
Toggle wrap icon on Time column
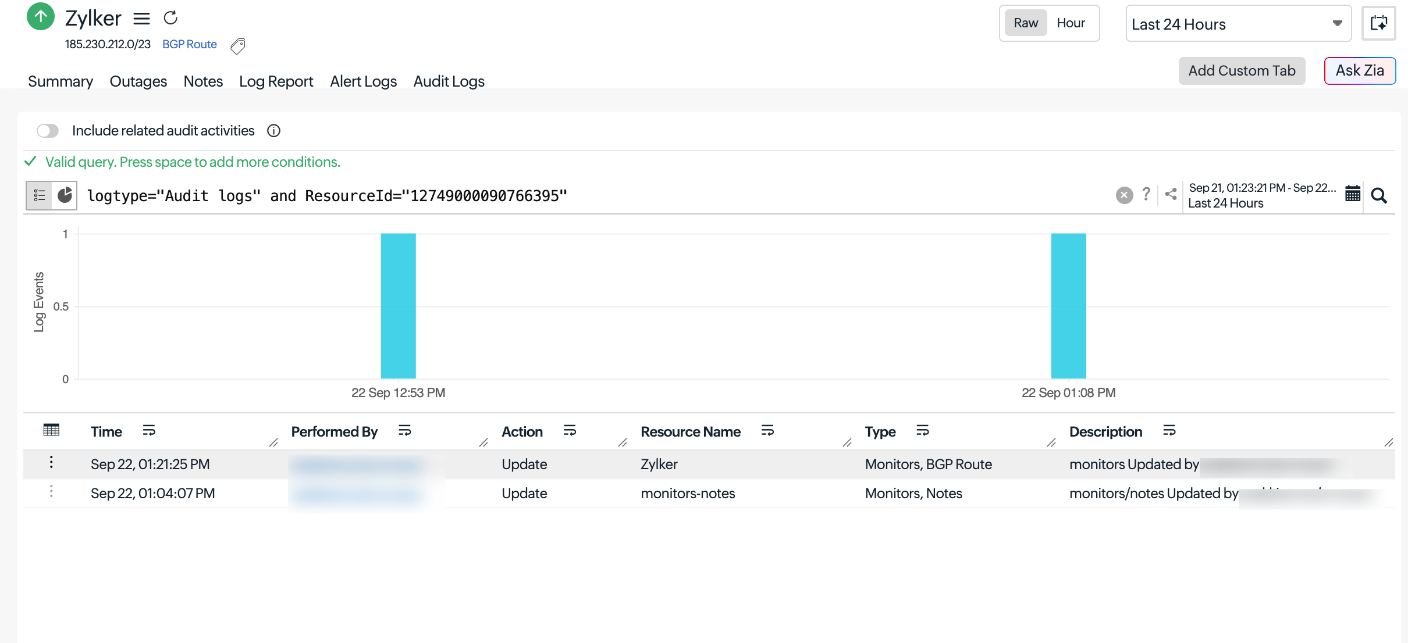coord(149,431)
